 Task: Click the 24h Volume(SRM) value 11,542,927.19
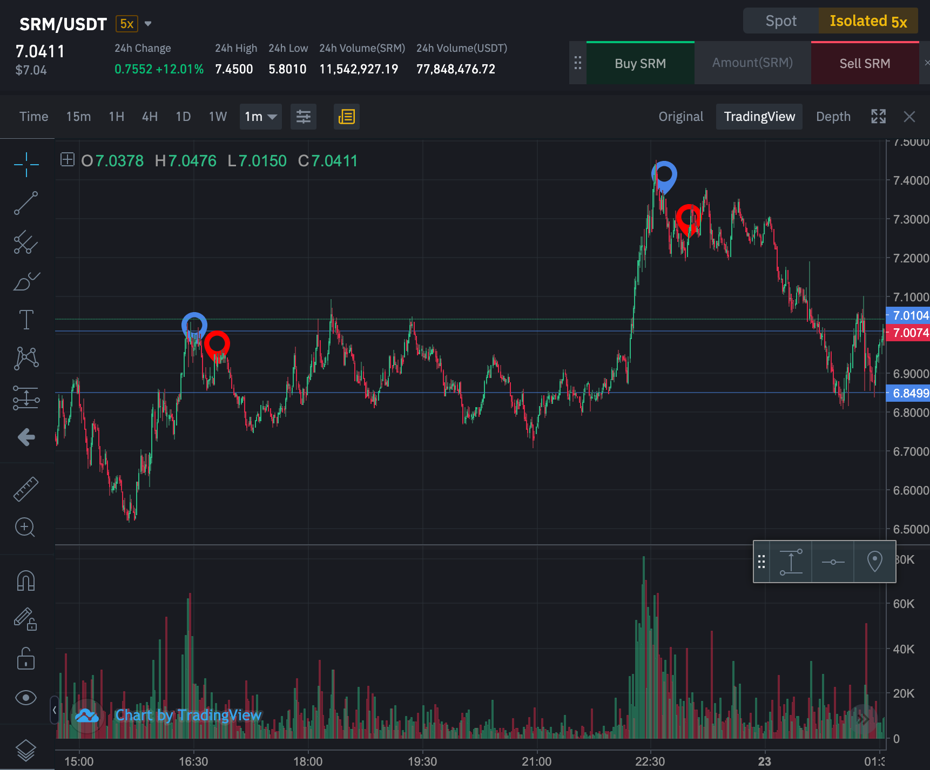[x=359, y=69]
